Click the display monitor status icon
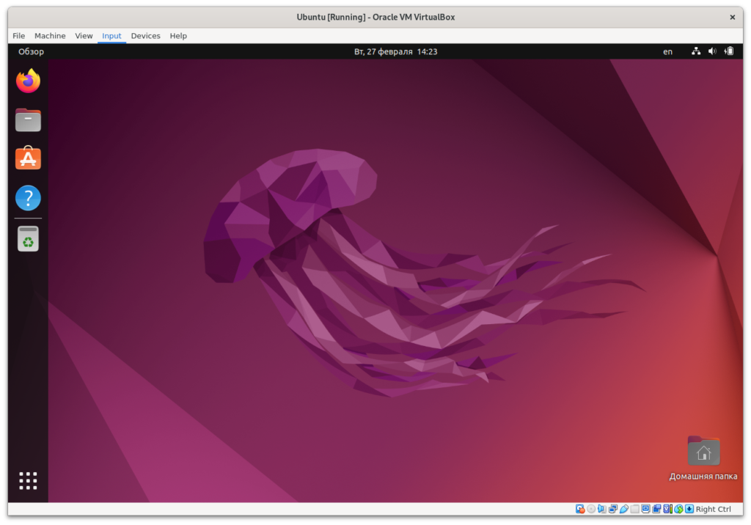Screen dimensions: 751x525 645,509
